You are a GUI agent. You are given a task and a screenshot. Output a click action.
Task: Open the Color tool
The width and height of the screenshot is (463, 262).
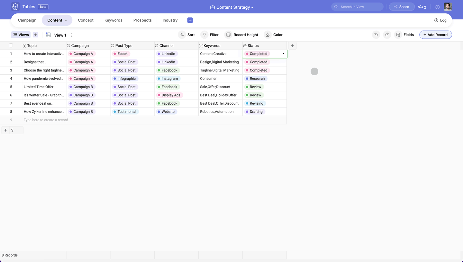(274, 35)
